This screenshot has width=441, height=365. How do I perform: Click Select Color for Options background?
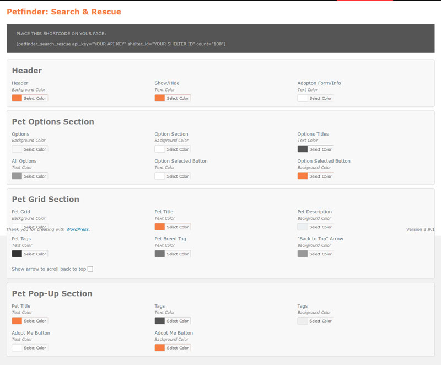(x=35, y=149)
